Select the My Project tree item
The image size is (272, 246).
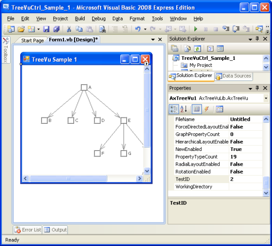(x=200, y=65)
